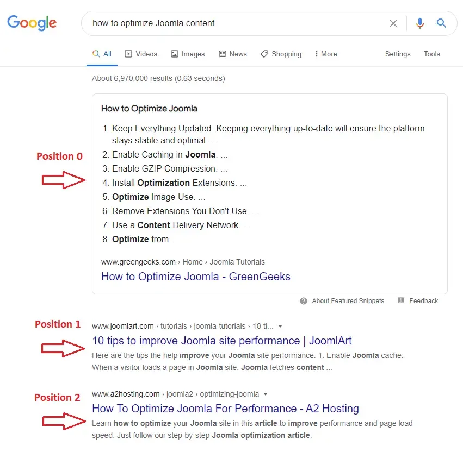Expand the dropdown arrow next to joomlart.com URL
The height and width of the screenshot is (452, 463).
click(280, 326)
